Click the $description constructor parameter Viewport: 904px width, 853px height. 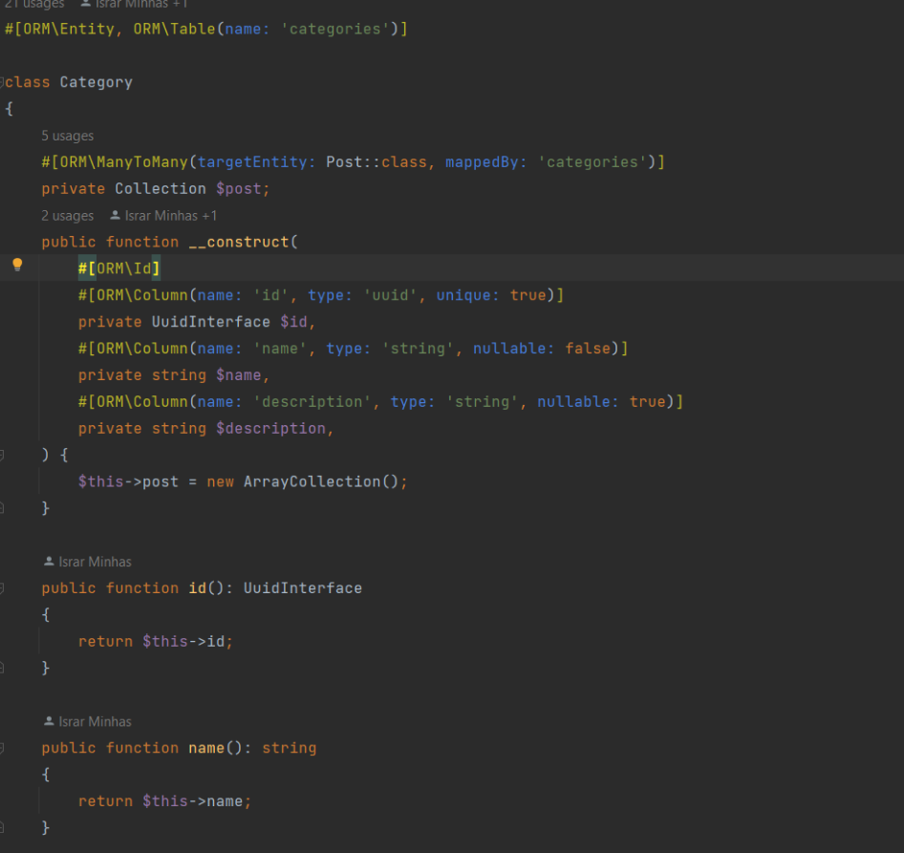pyautogui.click(x=271, y=429)
